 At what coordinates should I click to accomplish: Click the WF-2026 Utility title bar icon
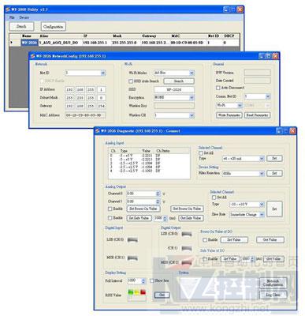coord(8,9)
